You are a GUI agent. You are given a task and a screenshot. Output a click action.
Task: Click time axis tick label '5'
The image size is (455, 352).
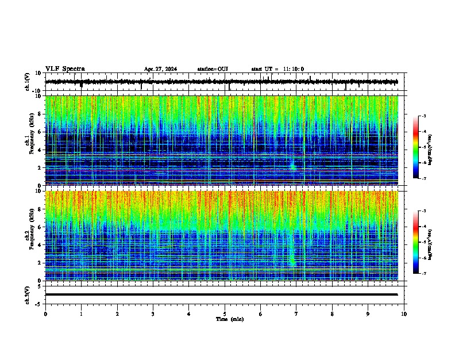(x=225, y=314)
